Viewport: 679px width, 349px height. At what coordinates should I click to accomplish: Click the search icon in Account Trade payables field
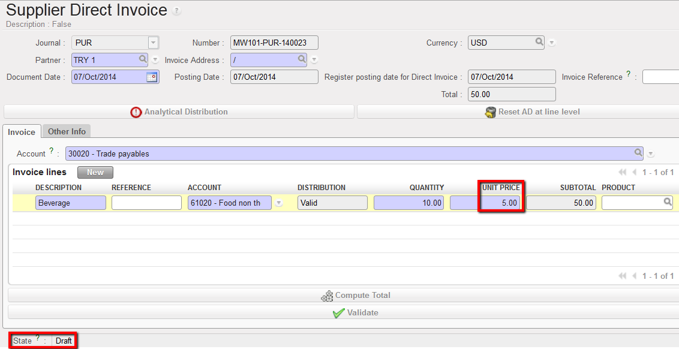pyautogui.click(x=638, y=153)
